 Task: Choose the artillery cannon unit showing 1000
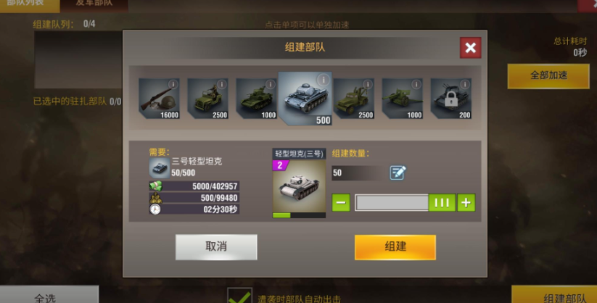[x=403, y=99]
